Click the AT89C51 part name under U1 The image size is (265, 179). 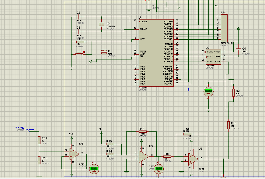(x=143, y=88)
